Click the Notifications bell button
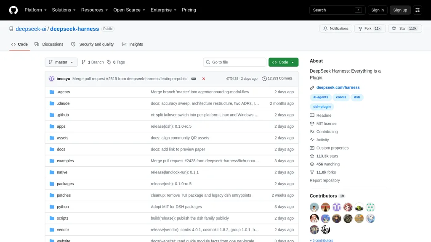431x242 pixels. [x=335, y=29]
